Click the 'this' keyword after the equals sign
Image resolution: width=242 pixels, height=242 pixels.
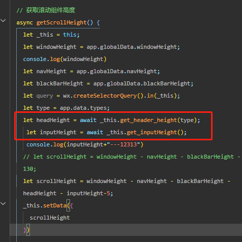(70, 35)
